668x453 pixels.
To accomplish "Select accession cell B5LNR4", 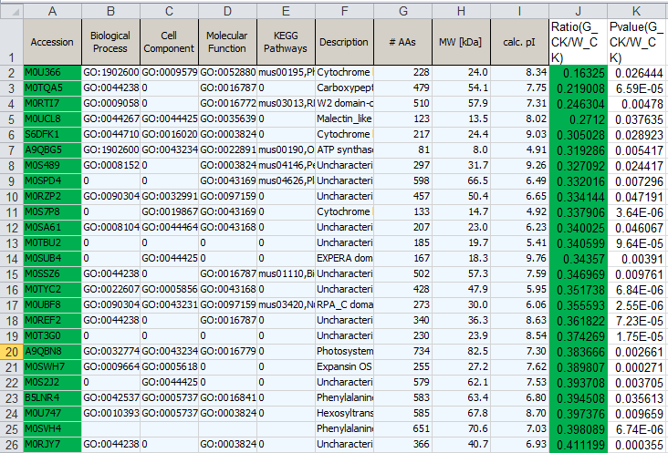I will 52,398.
